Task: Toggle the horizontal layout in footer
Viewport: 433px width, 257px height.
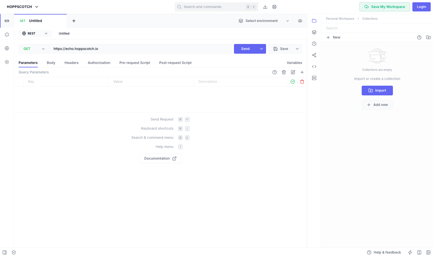Action: pos(419,252)
